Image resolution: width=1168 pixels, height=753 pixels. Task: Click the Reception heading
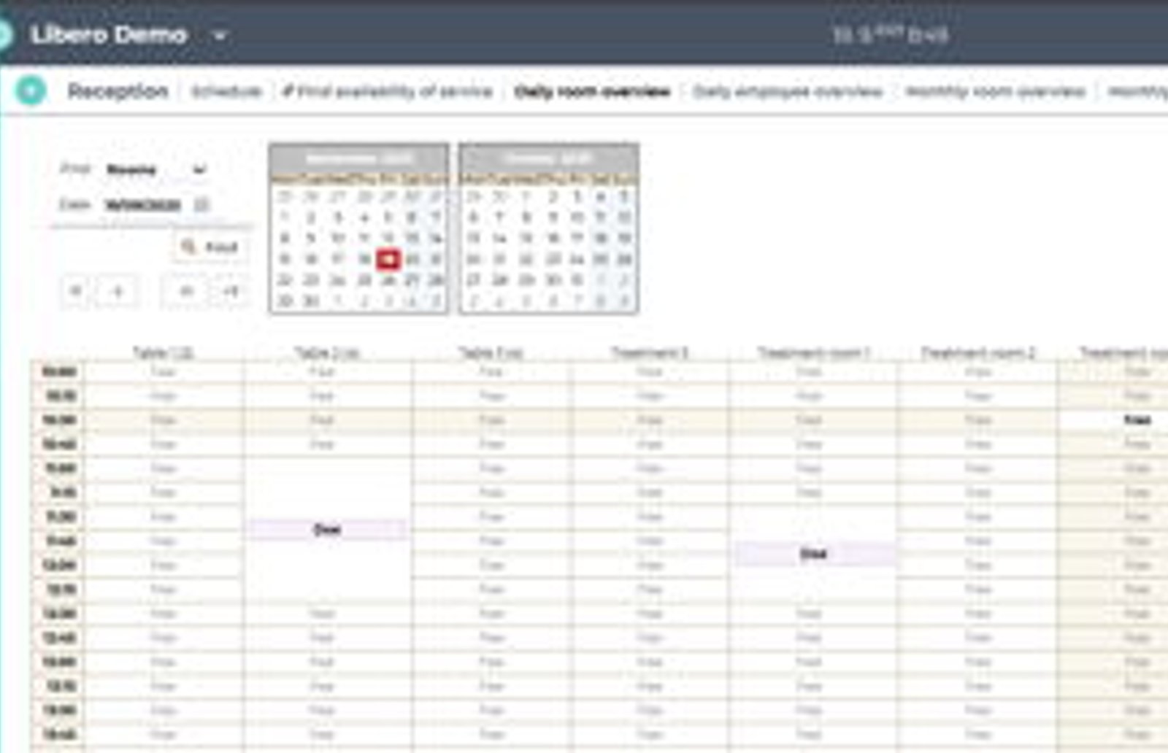[118, 91]
